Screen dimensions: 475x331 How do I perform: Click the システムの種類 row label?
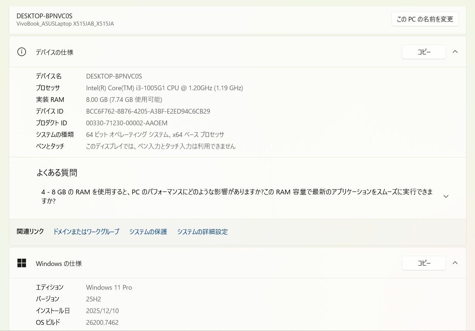tap(55, 135)
